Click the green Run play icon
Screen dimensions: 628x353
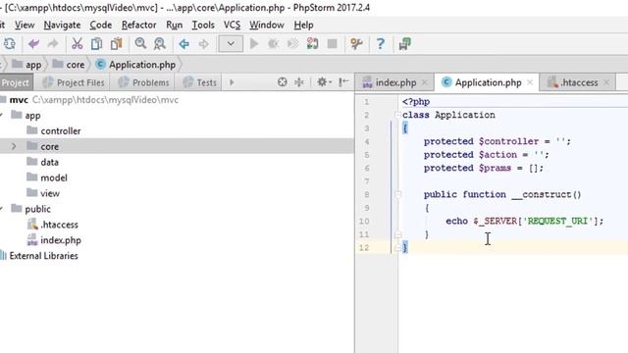click(x=254, y=43)
